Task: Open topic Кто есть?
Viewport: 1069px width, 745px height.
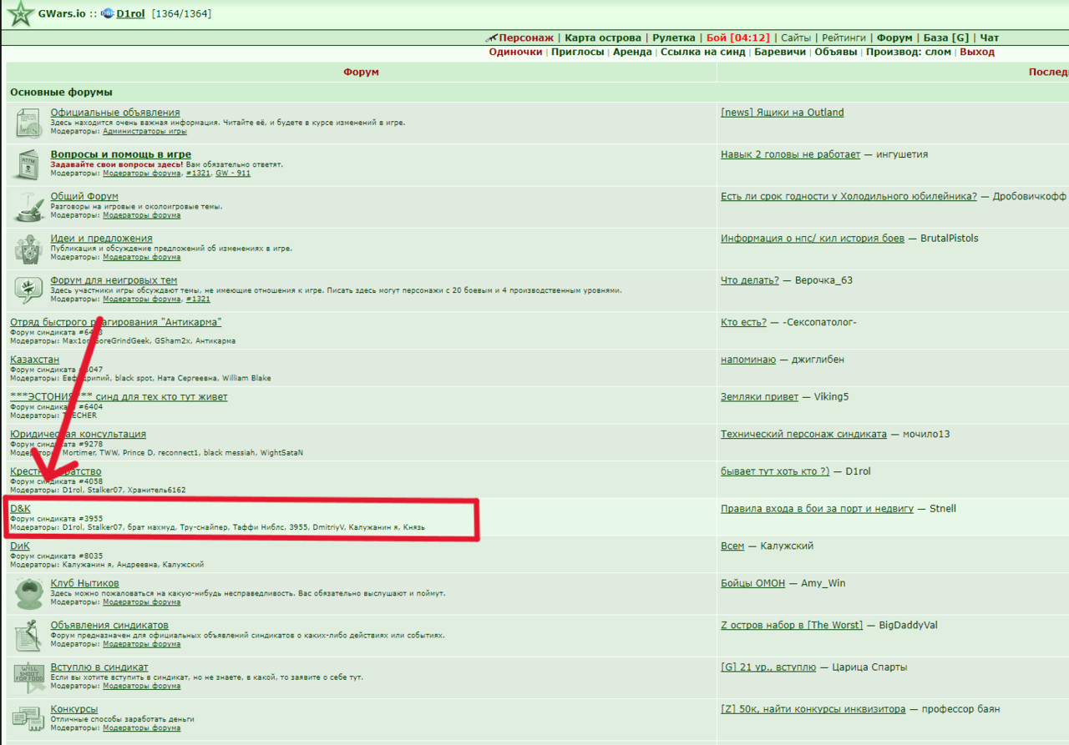Action: [743, 322]
